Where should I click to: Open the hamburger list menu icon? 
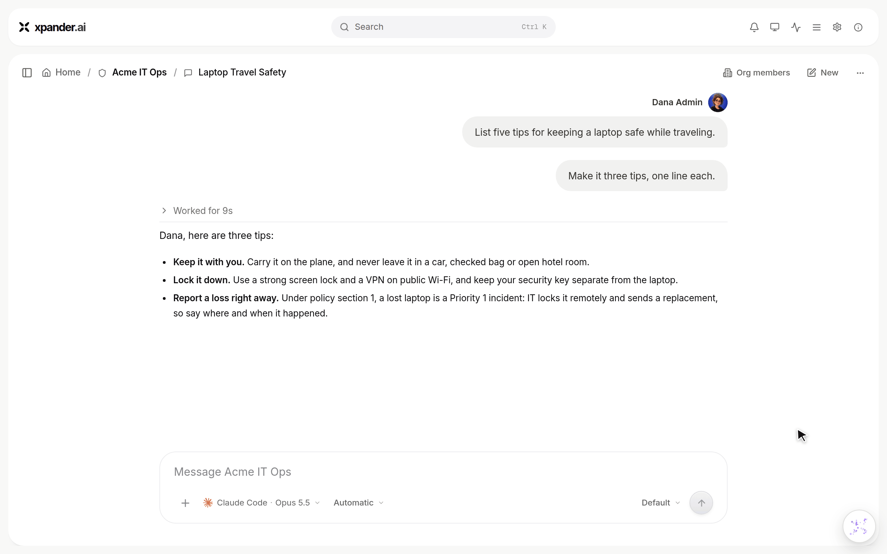point(816,27)
